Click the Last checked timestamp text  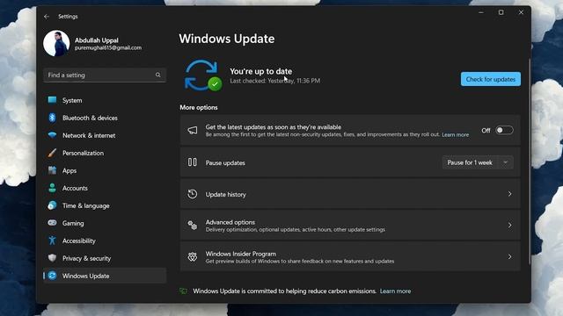[275, 81]
